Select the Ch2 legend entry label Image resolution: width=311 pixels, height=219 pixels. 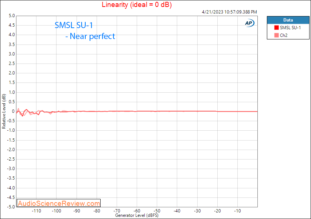pyautogui.click(x=284, y=35)
